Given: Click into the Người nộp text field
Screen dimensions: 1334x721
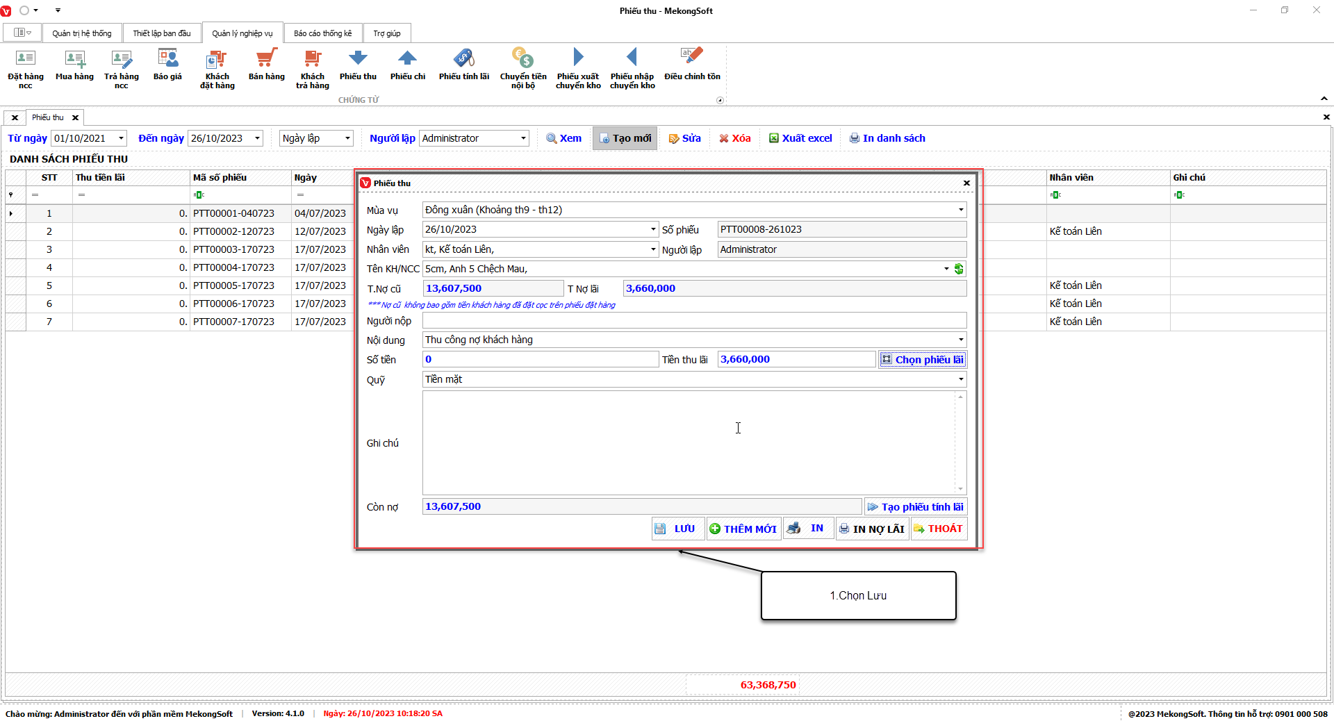Looking at the screenshot, I should tap(693, 320).
